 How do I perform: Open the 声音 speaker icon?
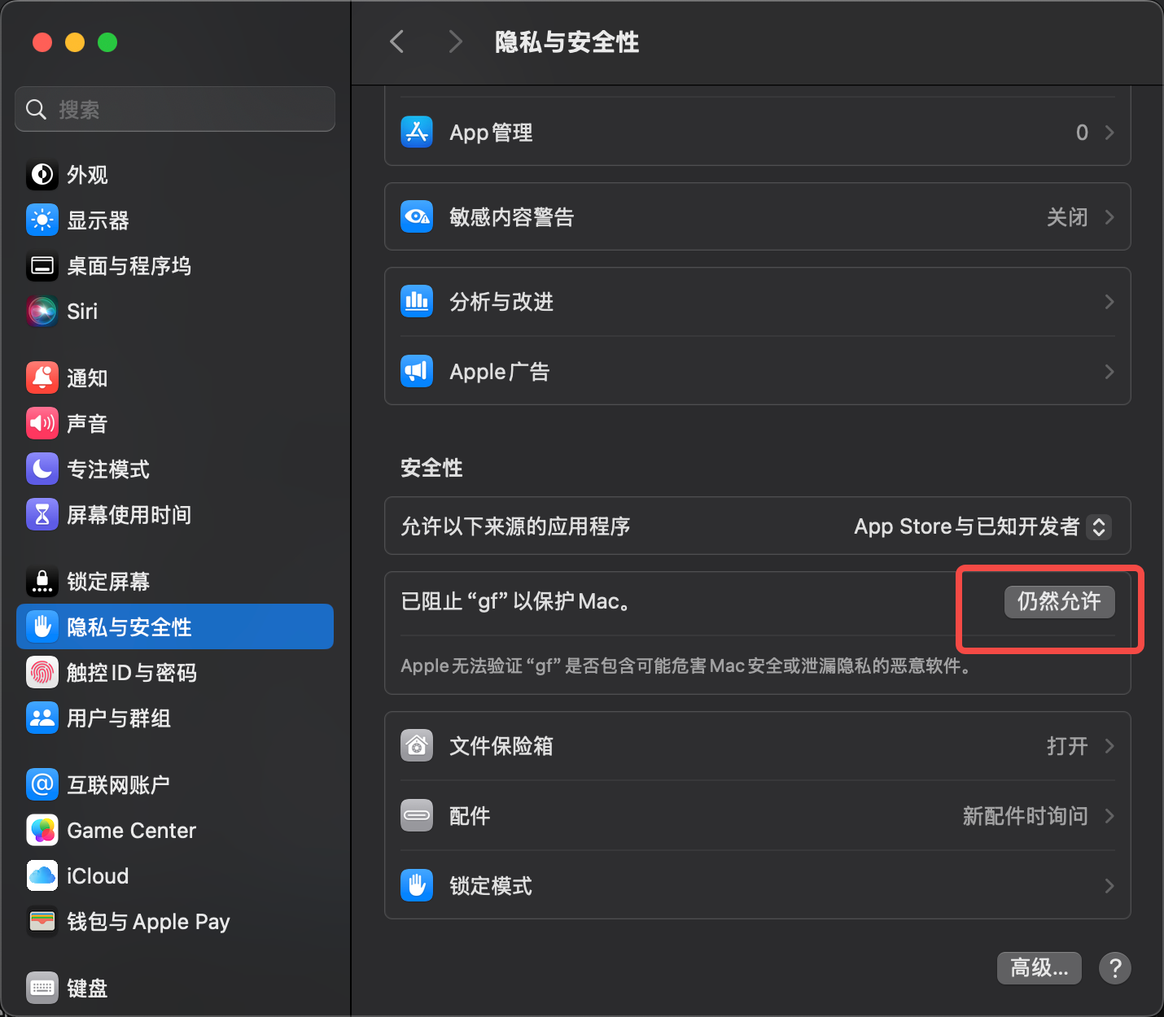coord(42,424)
